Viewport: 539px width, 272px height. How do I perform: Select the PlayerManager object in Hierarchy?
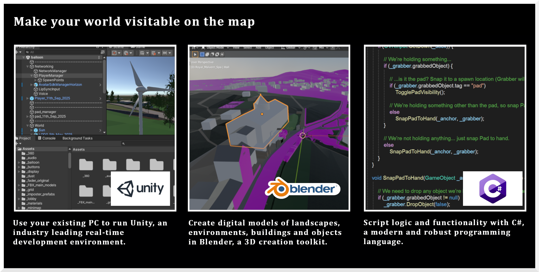click(x=51, y=76)
